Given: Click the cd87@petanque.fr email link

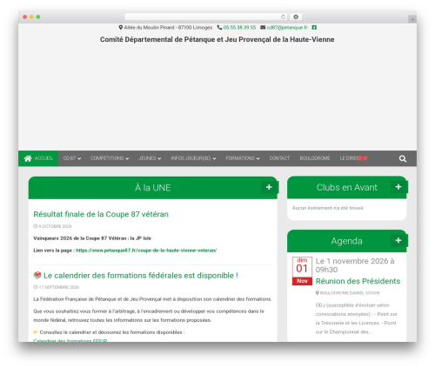Looking at the screenshot, I should coord(287,28).
